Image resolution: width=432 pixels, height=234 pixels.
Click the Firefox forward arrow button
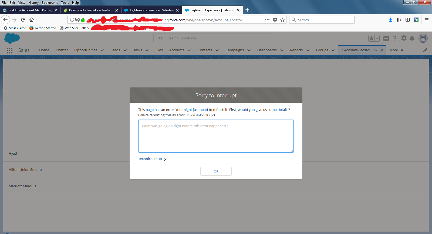14,20
